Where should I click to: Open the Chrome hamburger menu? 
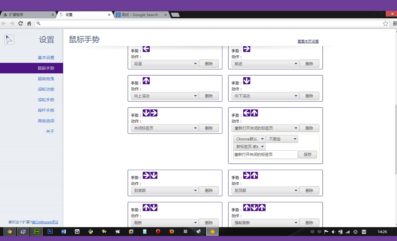pos(394,23)
